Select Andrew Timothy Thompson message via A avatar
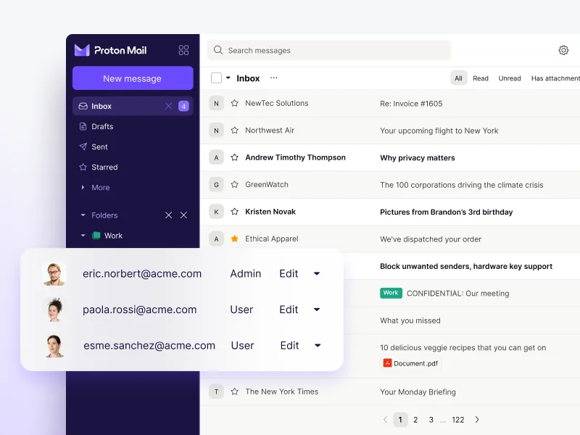The image size is (580, 435). (x=216, y=157)
